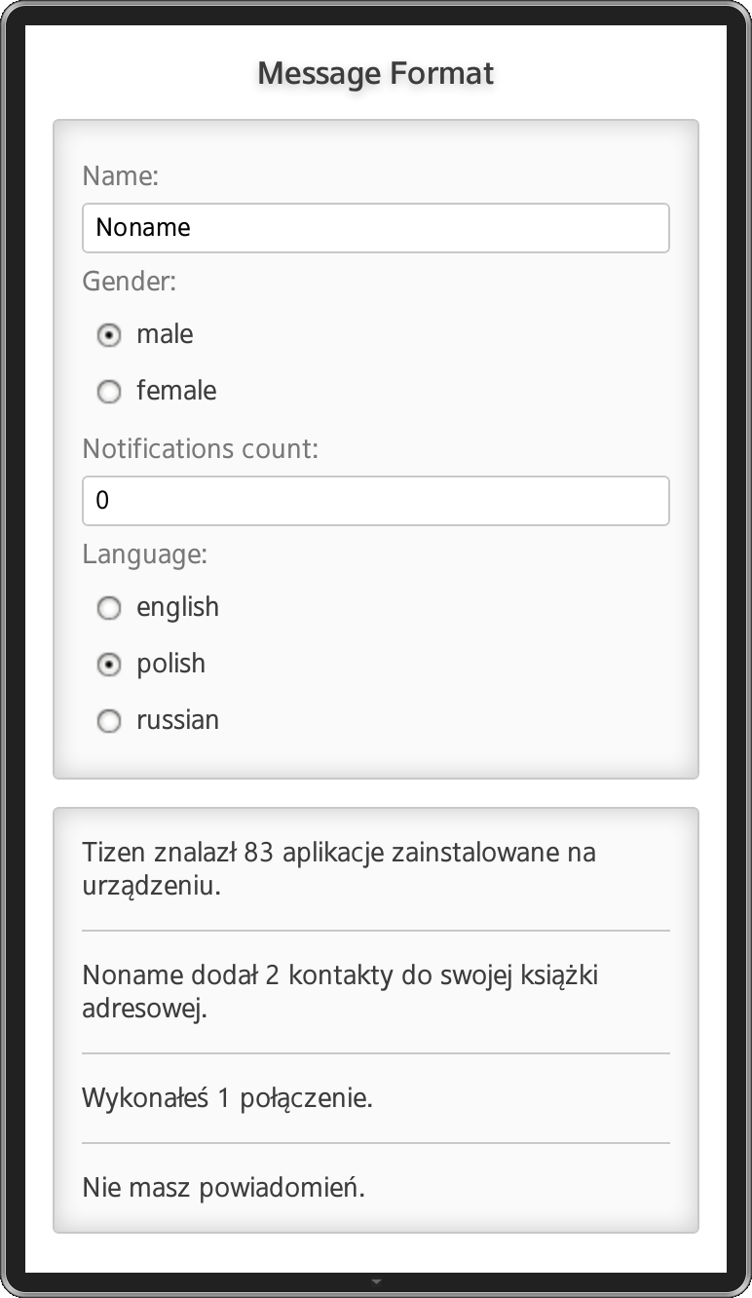The height and width of the screenshot is (1298, 752).
Task: Choose the russian language radio circle
Action: click(x=109, y=721)
